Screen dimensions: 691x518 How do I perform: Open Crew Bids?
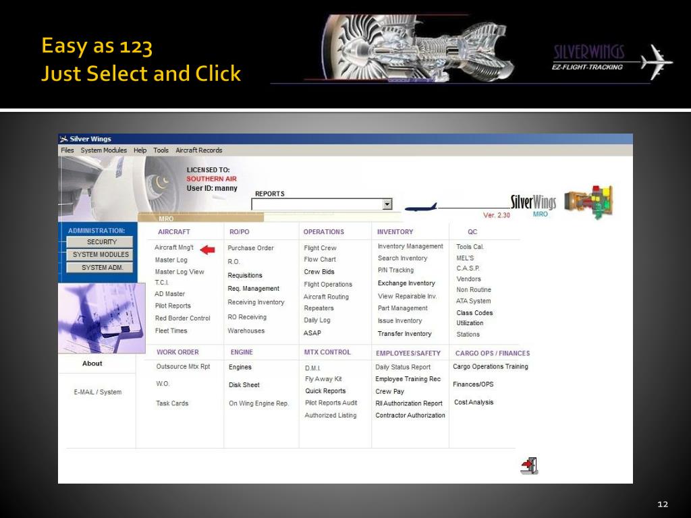point(319,272)
